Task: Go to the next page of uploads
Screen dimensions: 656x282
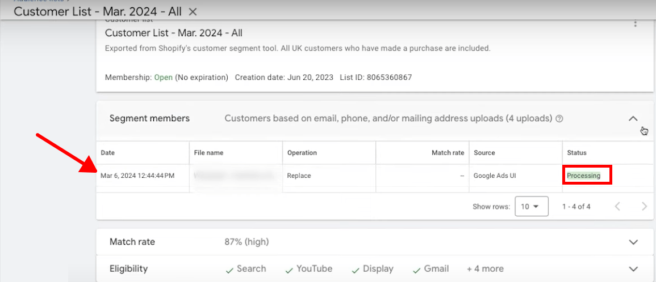Action: coord(644,207)
